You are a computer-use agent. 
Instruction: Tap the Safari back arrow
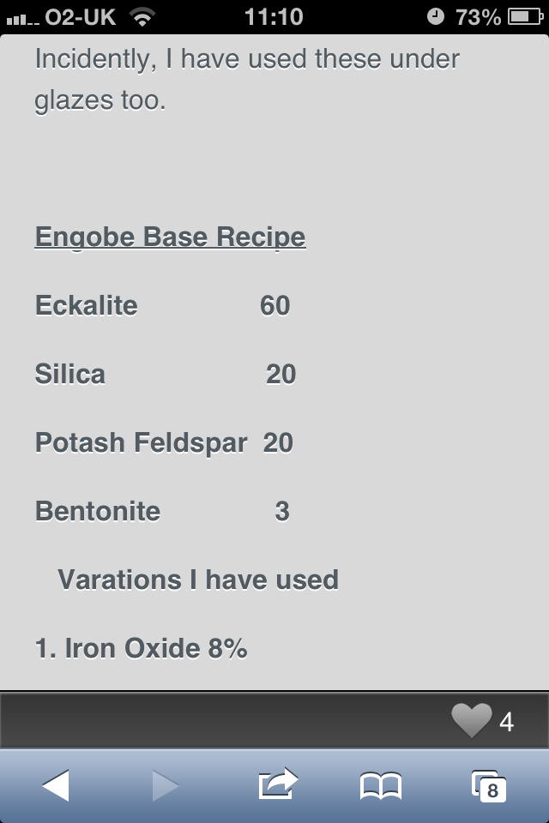click(x=56, y=785)
